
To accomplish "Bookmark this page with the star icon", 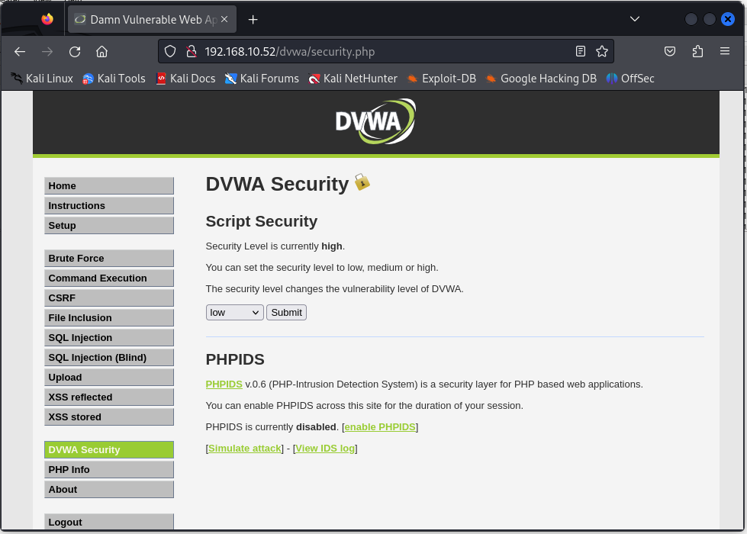I will click(602, 51).
